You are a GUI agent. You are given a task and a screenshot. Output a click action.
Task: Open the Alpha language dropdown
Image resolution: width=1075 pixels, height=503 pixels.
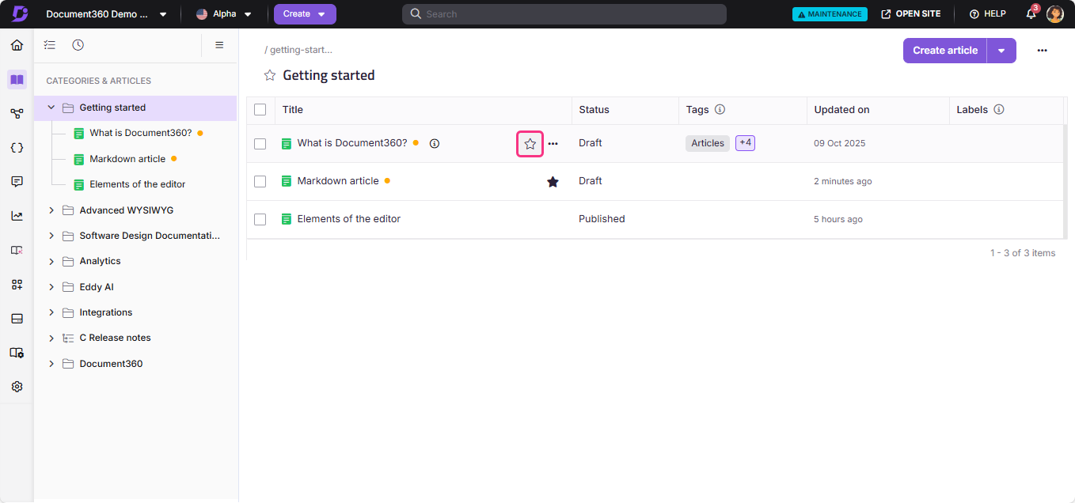click(224, 14)
